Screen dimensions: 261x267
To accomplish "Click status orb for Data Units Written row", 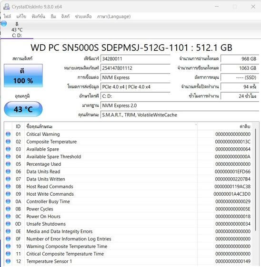I will [8, 179].
